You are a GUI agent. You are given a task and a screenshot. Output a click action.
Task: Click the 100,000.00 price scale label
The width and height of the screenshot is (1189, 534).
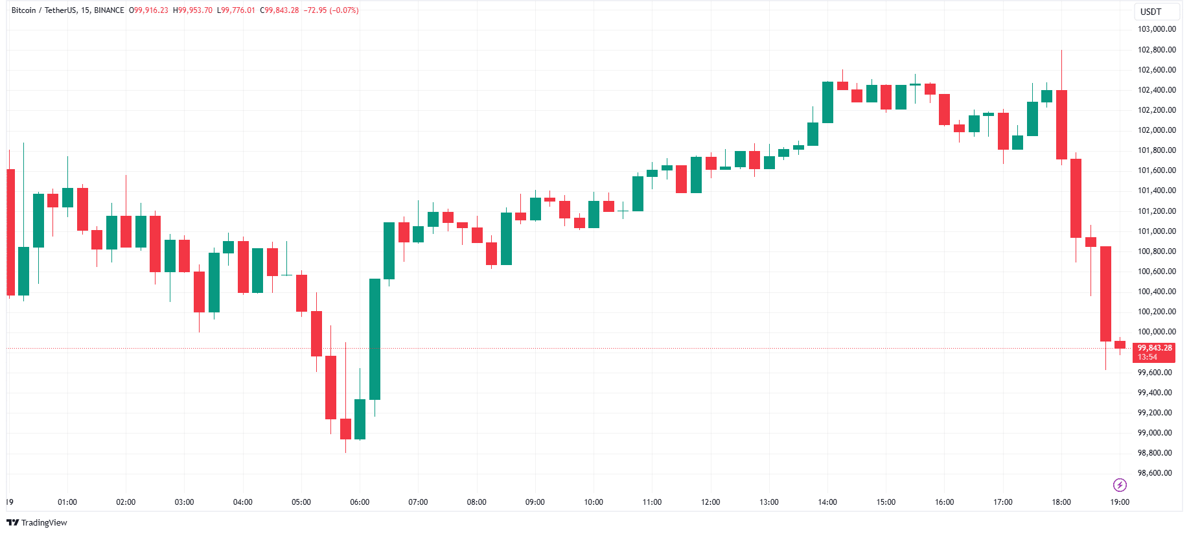point(1157,332)
